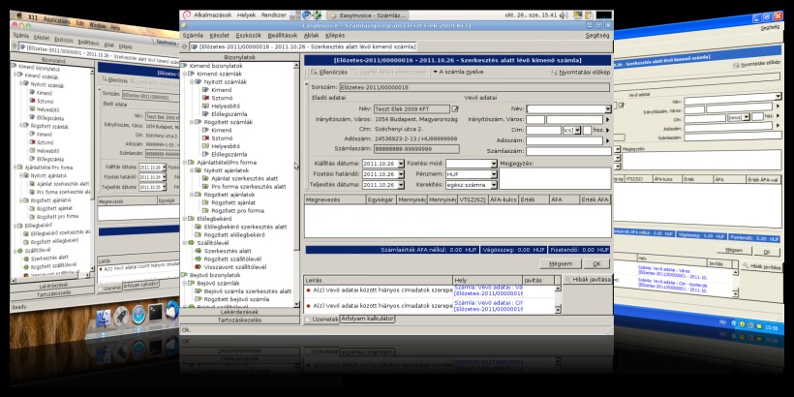Center window: Pro forma szerkesztés alatt icon
Image resolution: width=794 pixels, height=397 pixels.
[x=205, y=186]
